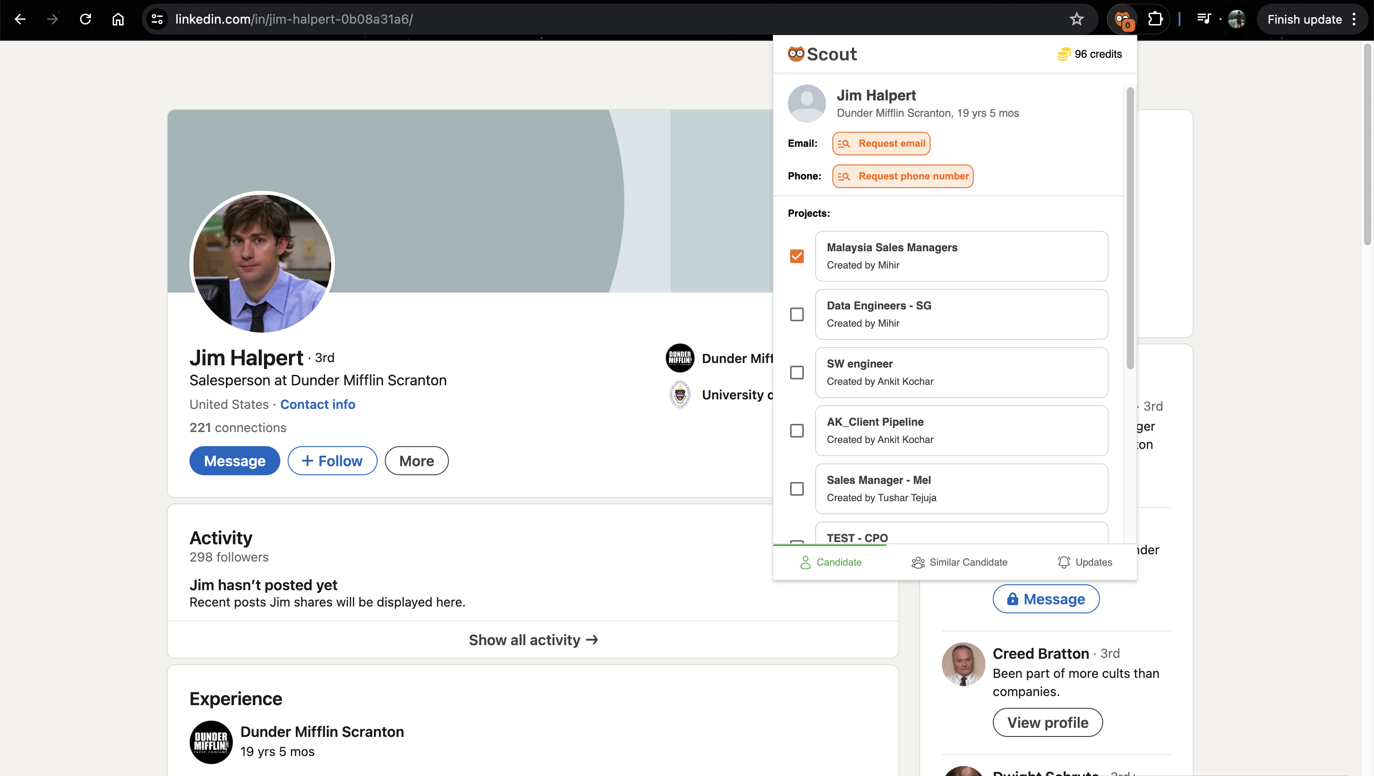Switch to the Similar Candidate tab

coord(959,562)
